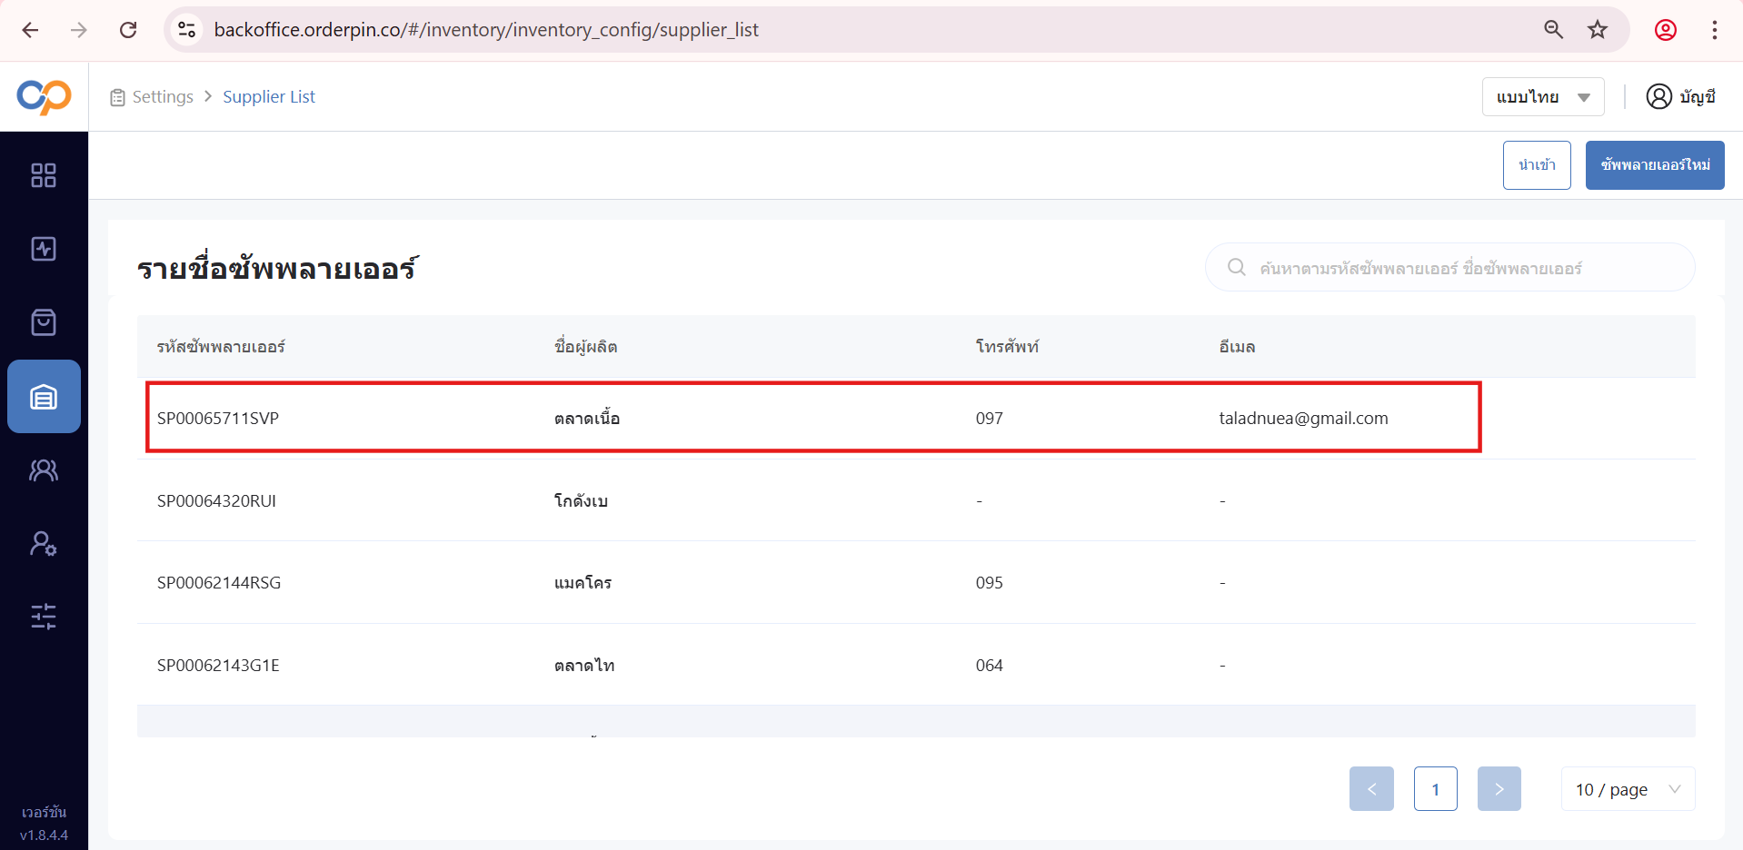This screenshot has height=850, width=1743.
Task: Select supplier name ตลาดไท
Action: 584,666
